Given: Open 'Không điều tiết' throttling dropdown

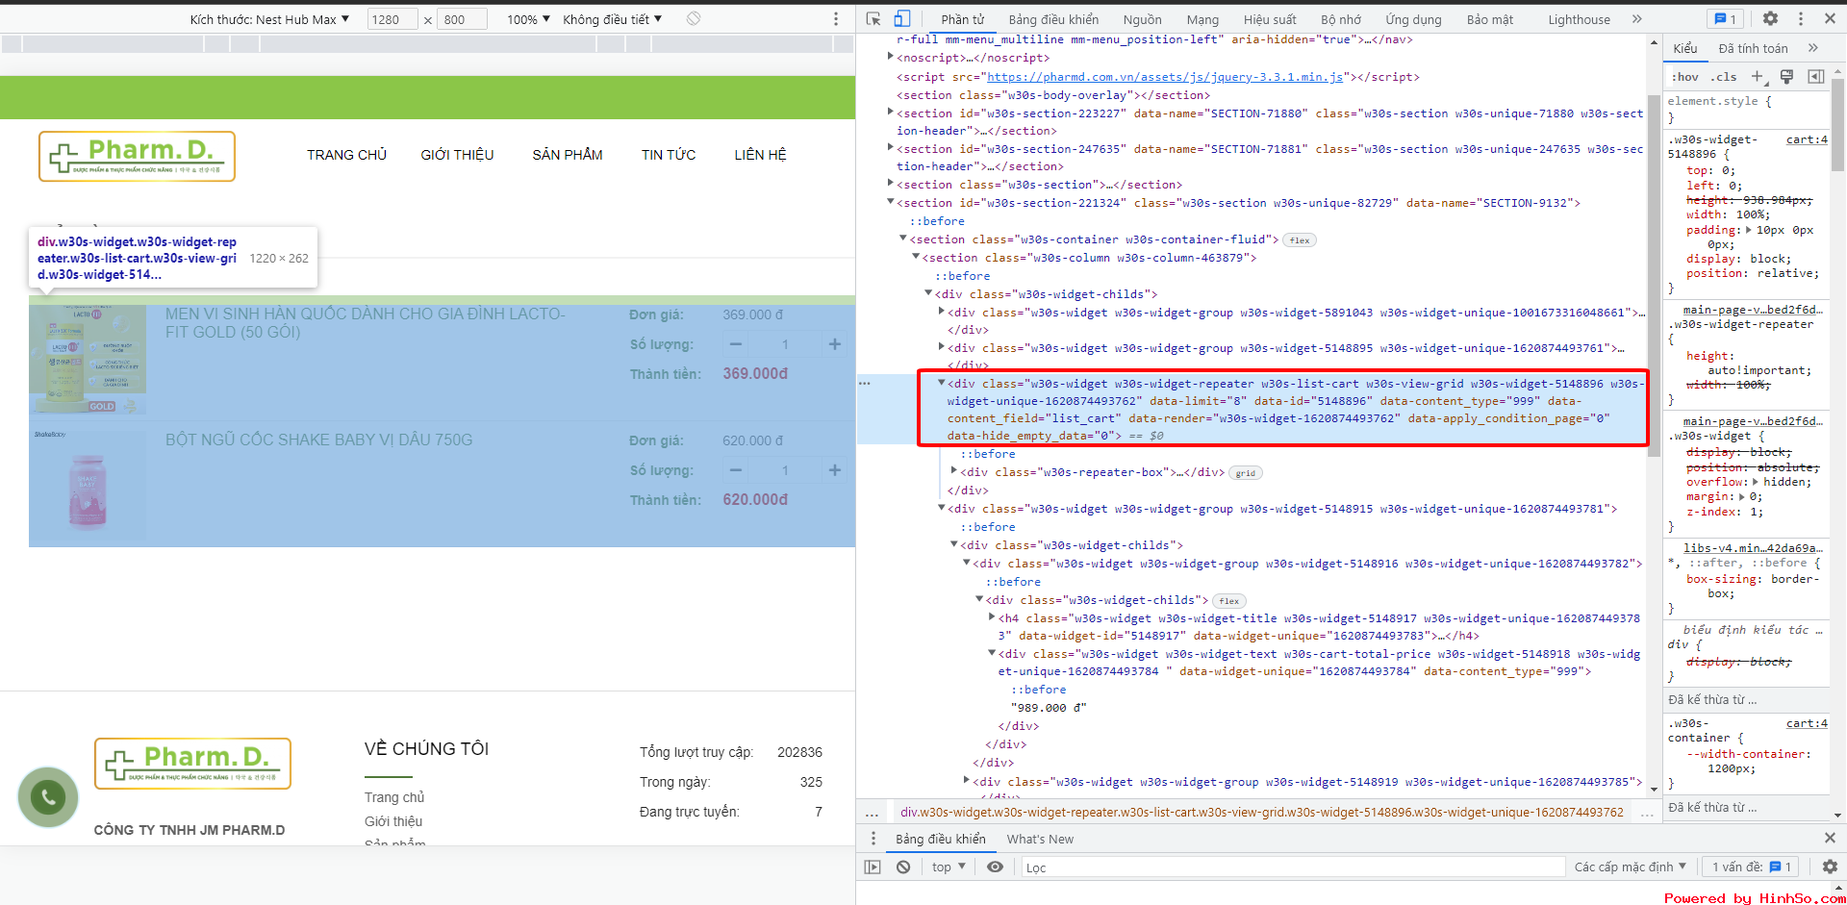Looking at the screenshot, I should (x=612, y=19).
